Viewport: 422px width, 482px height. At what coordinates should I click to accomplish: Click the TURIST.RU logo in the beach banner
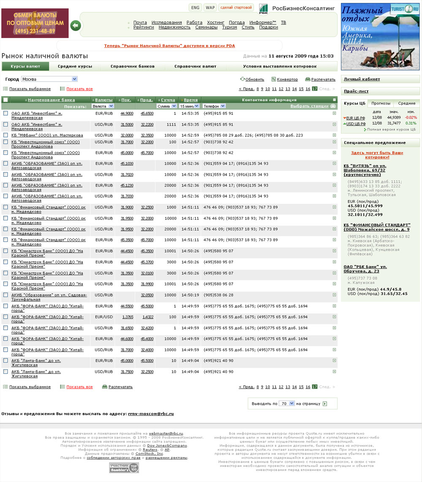tap(405, 9)
